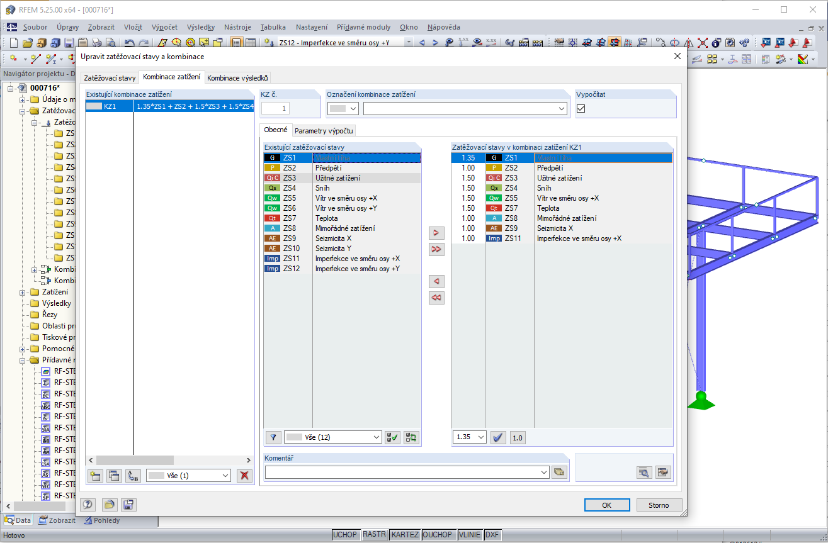Toggle DXF option in status bar
Viewport: 828px width, 543px height.
[492, 535]
